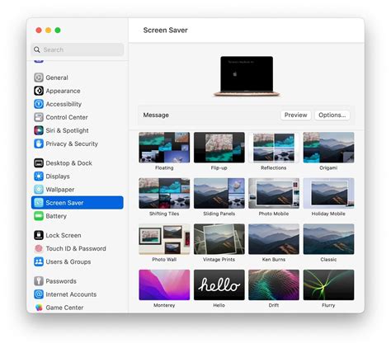Click the Screen Saver icon in sidebar

coord(39,203)
